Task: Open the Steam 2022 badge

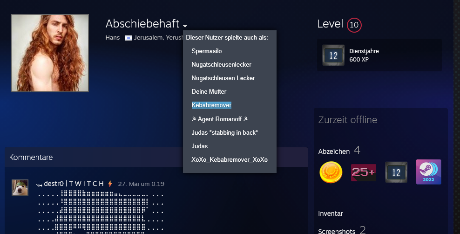Action: pos(428,172)
